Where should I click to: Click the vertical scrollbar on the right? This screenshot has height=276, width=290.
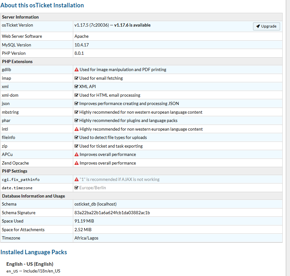(x=288, y=128)
